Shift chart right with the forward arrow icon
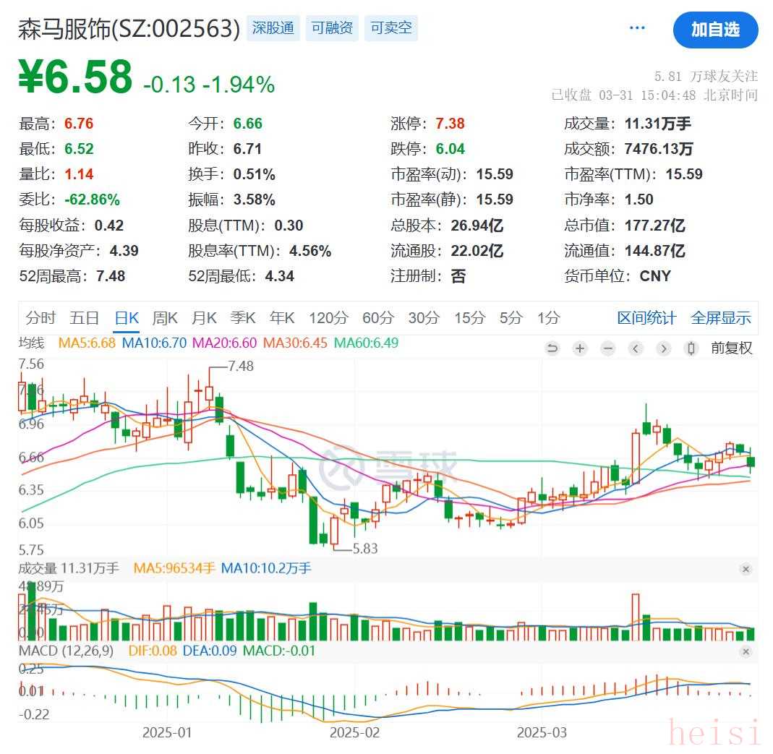 click(664, 348)
